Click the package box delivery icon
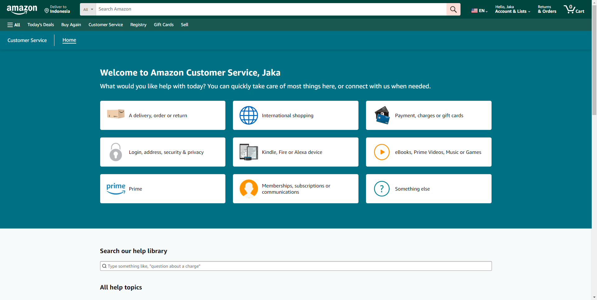The width and height of the screenshot is (597, 300). [116, 114]
